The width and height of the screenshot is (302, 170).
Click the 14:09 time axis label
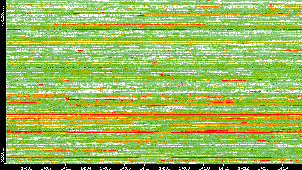pos(184,168)
